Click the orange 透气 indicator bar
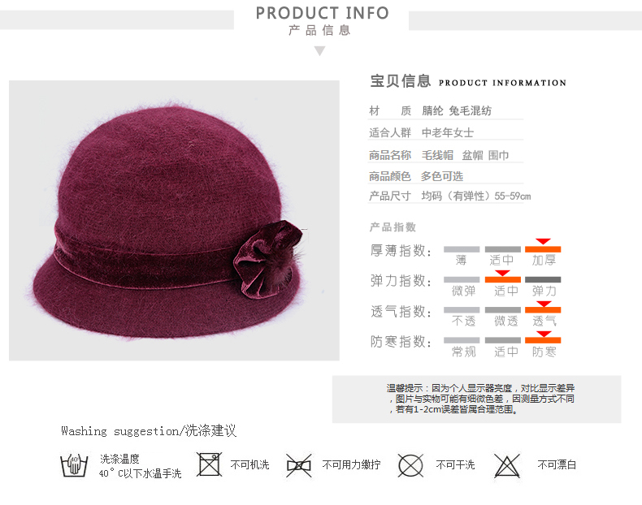Screen dimensions: 642x505 click(x=543, y=310)
